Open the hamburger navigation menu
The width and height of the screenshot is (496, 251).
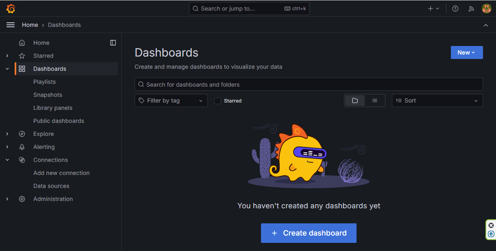[x=11, y=25]
